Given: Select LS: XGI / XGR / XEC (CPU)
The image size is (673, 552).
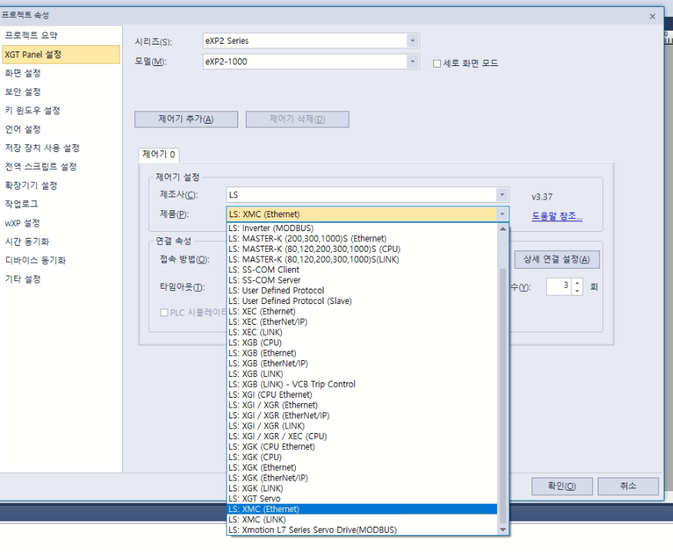Looking at the screenshot, I should coord(362,436).
